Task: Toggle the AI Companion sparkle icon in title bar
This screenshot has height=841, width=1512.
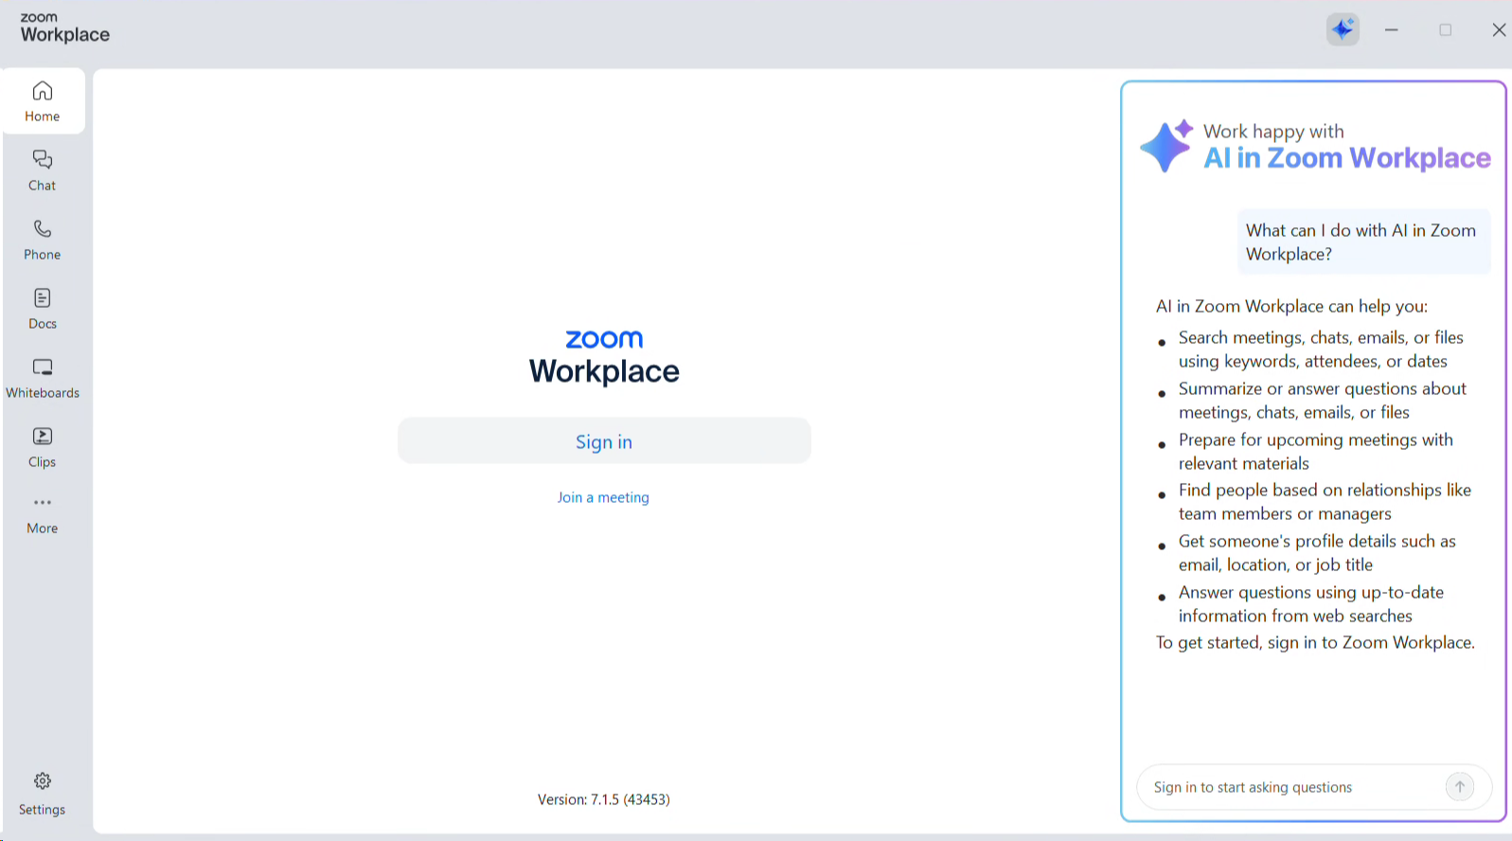Action: 1343,29
